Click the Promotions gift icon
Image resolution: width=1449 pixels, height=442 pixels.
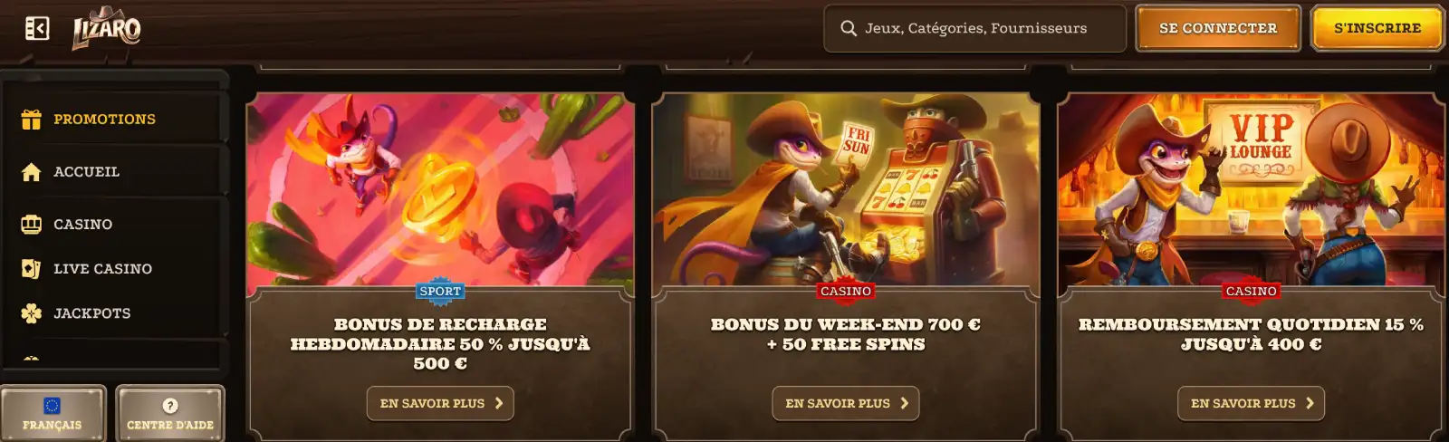point(31,119)
